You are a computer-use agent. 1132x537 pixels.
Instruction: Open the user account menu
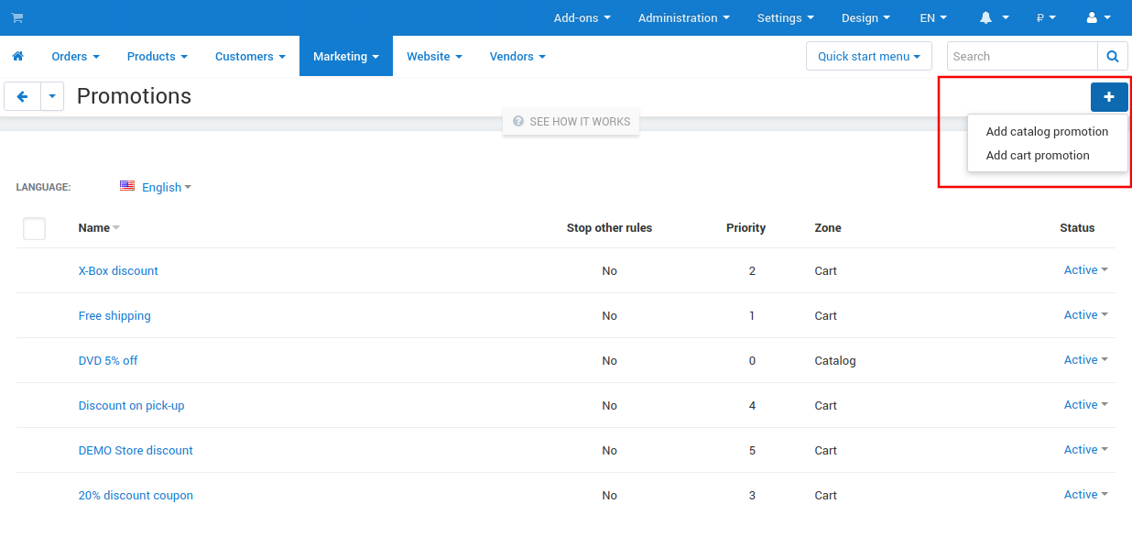pos(1098,18)
